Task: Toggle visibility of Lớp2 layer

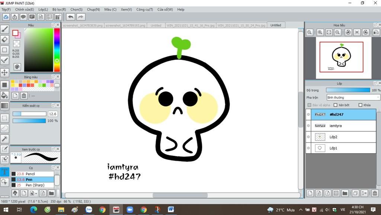Action: tap(308, 137)
